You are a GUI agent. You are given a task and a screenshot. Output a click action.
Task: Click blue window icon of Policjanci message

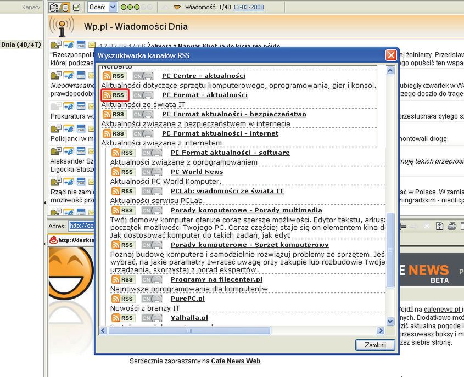81,128
